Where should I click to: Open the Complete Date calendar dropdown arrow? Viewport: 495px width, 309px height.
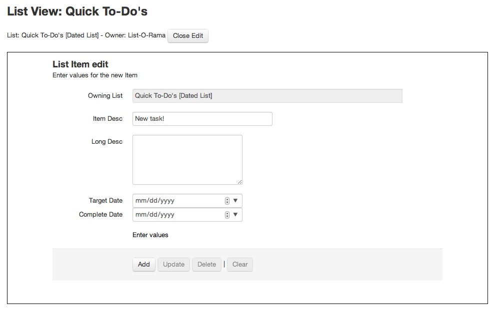[x=235, y=215]
